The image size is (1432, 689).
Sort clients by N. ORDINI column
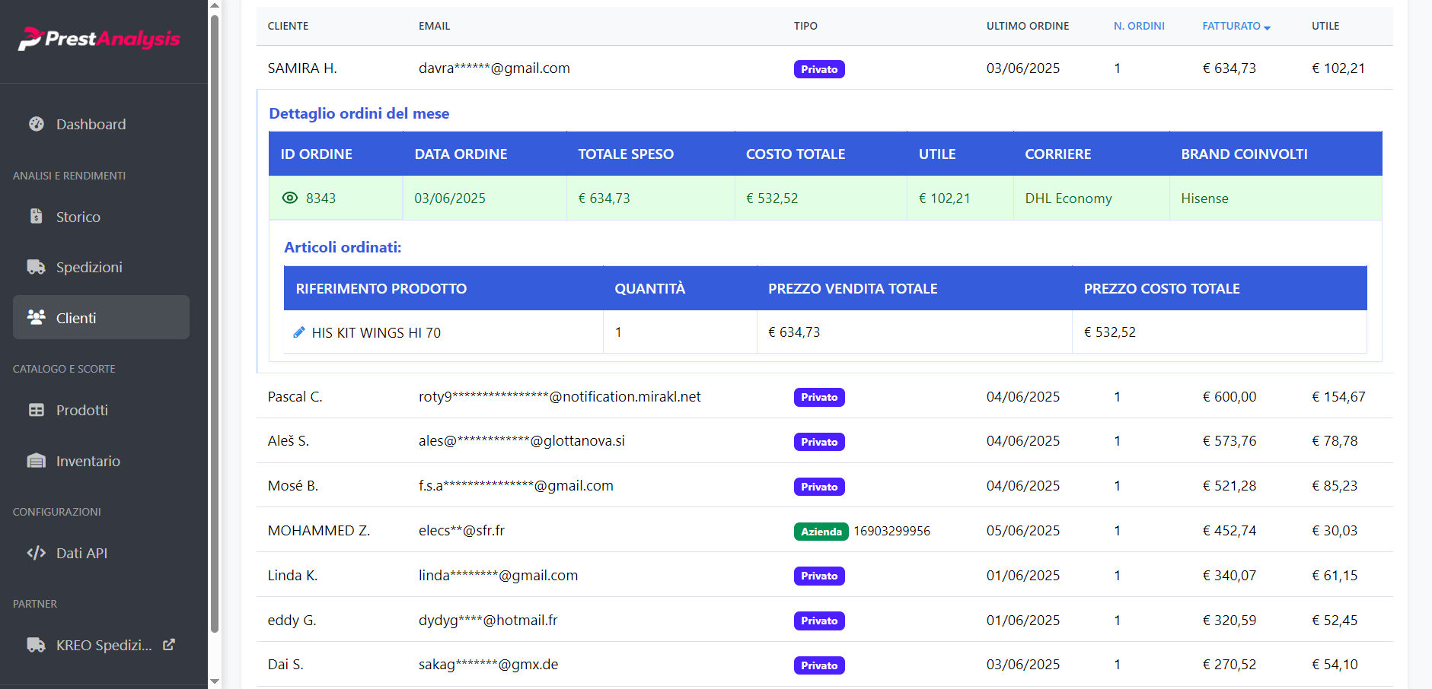1139,25
